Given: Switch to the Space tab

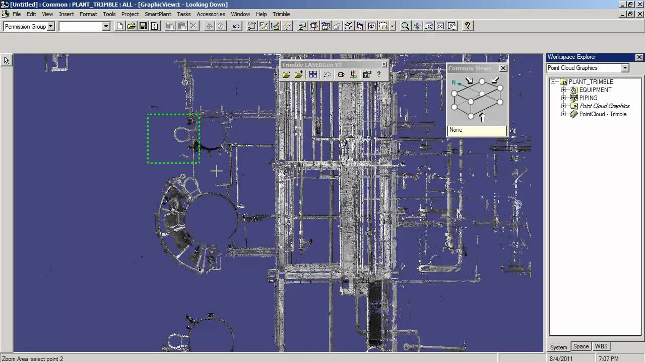Looking at the screenshot, I should click(581, 346).
